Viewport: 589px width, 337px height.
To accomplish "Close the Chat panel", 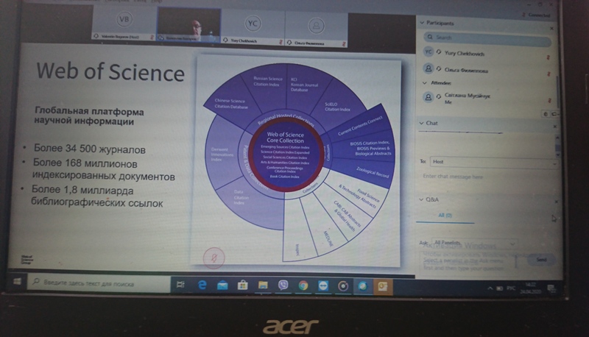I will coord(555,127).
